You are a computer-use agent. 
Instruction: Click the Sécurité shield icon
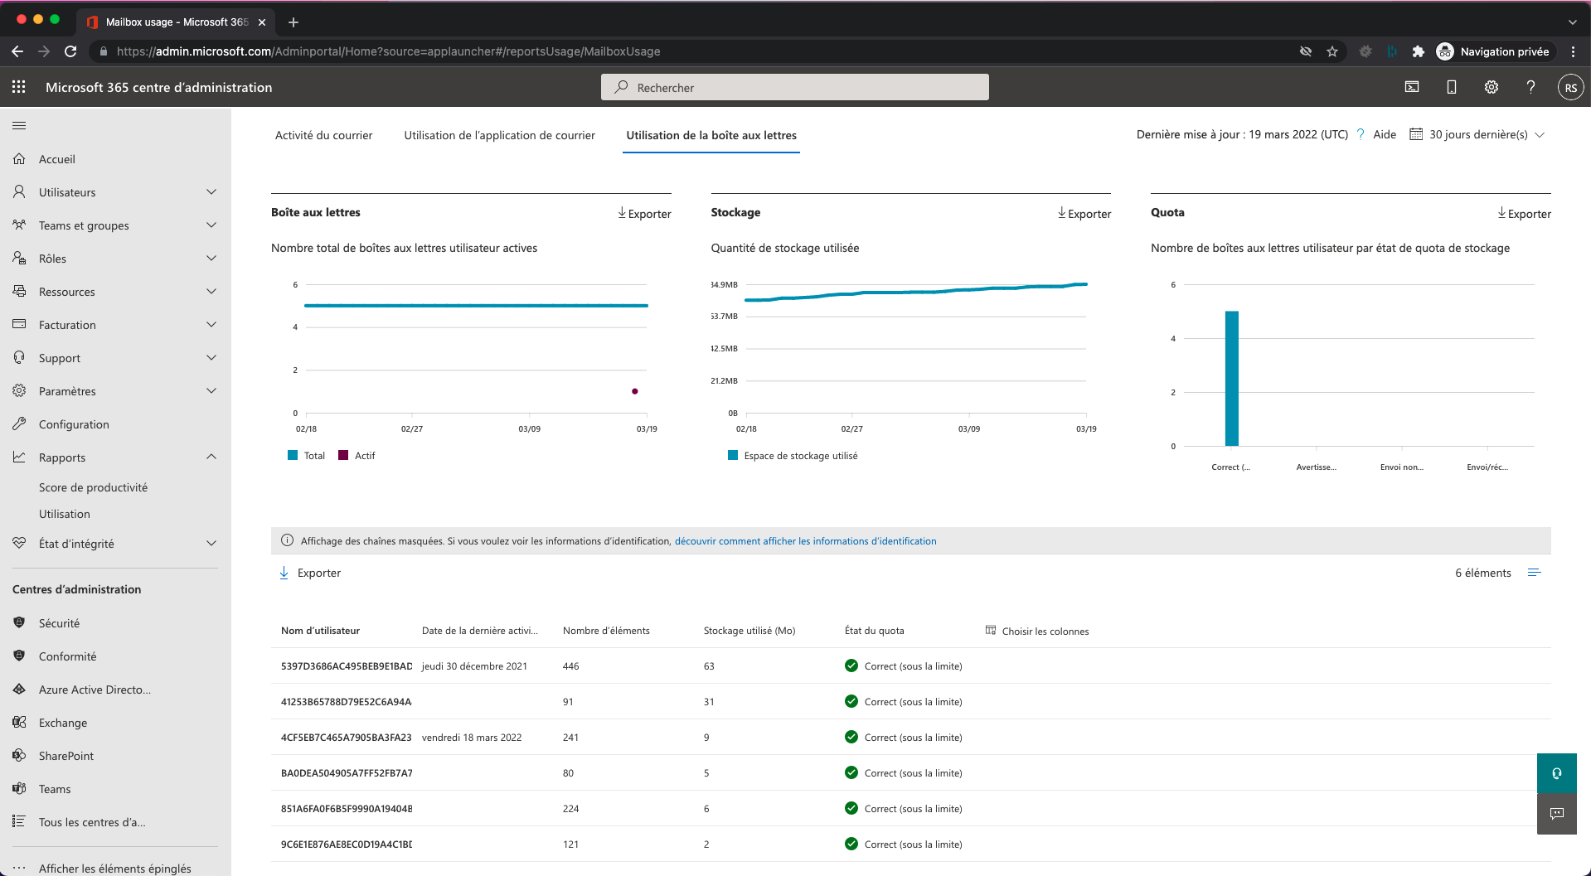(19, 623)
